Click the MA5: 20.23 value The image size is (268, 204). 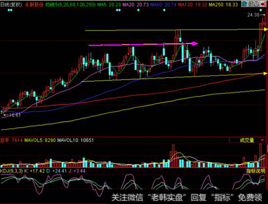click(x=109, y=4)
